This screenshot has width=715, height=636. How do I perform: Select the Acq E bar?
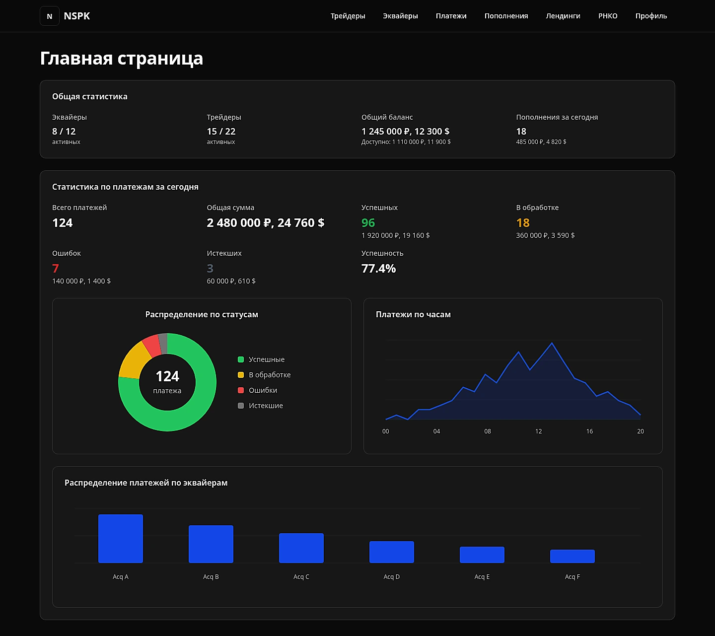click(x=482, y=555)
